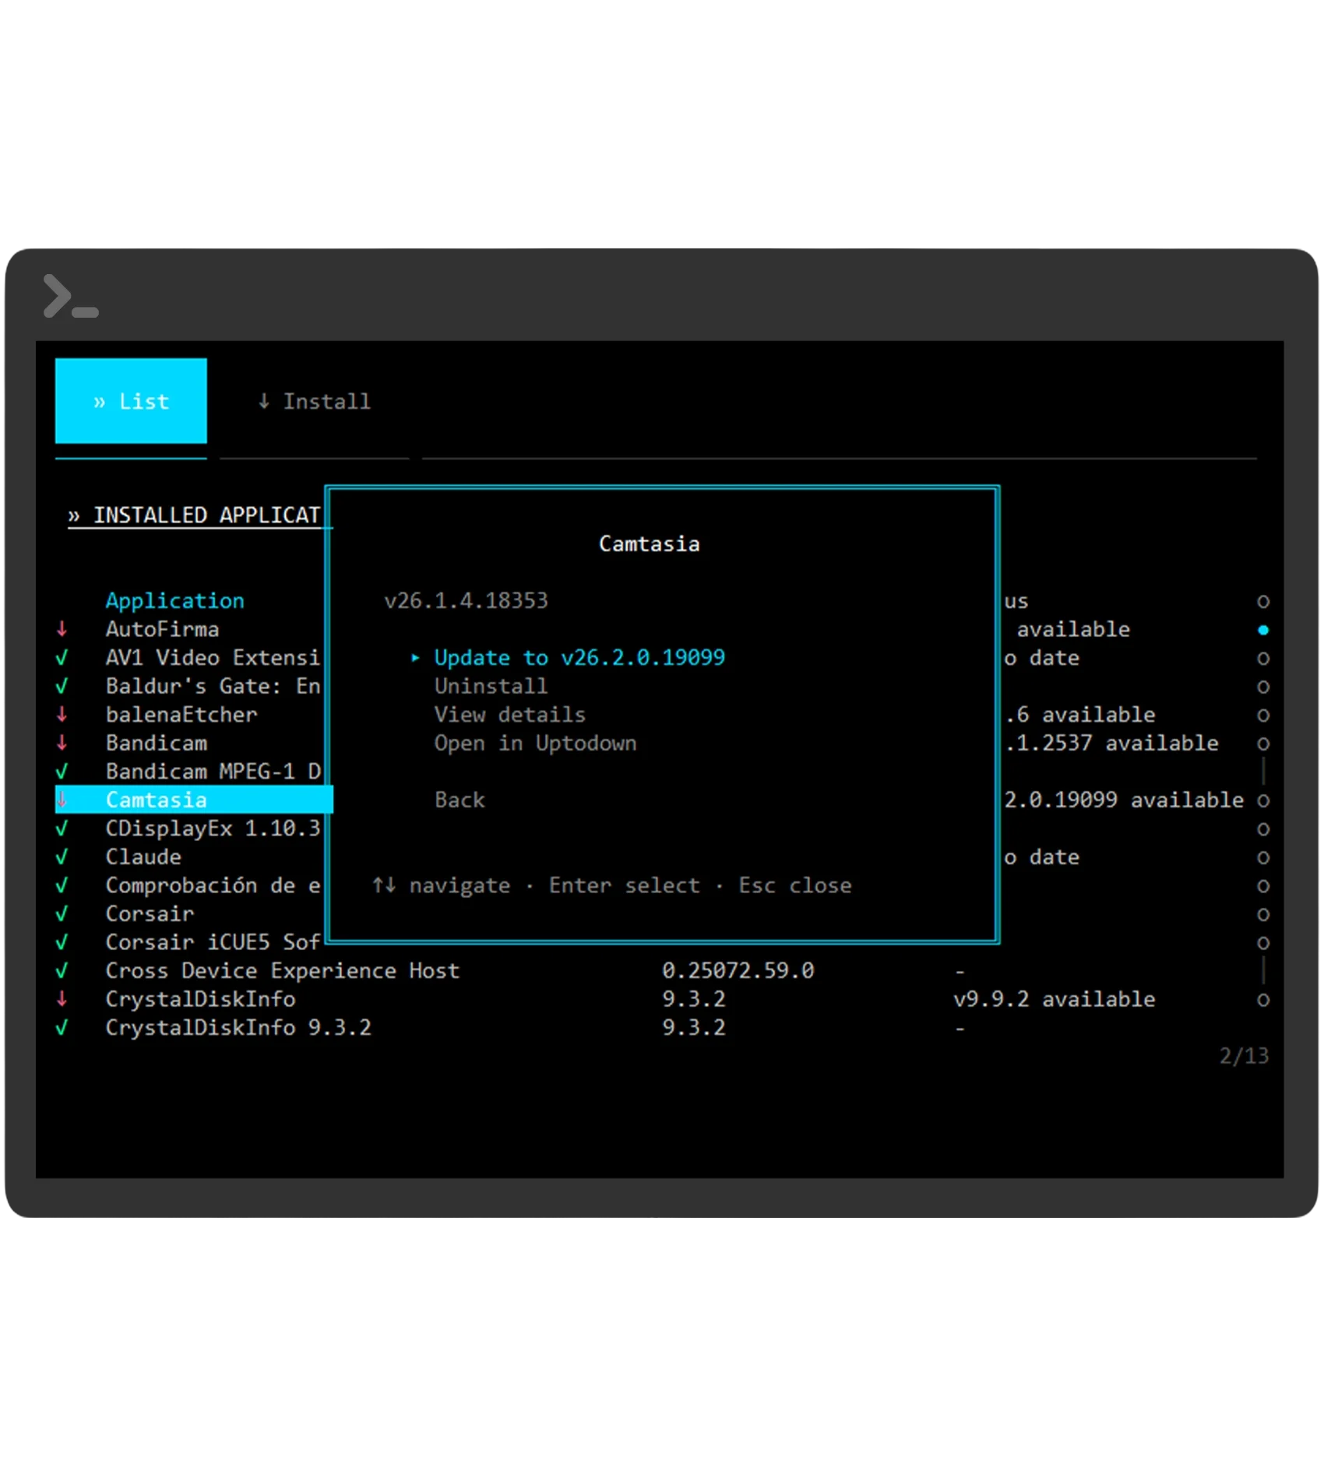
Task: Click the red arrow beside the plain Bandicam row
Action: click(62, 742)
